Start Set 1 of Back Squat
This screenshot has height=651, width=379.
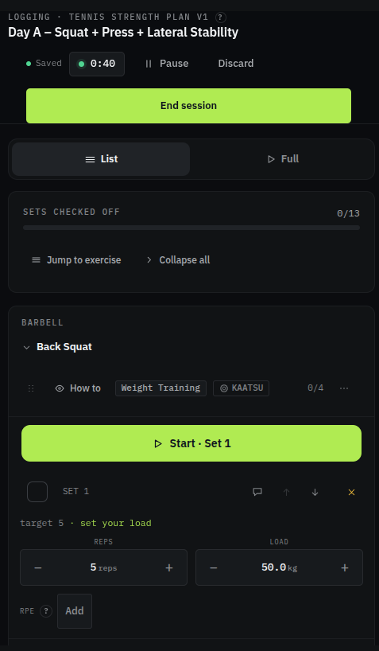coord(191,443)
